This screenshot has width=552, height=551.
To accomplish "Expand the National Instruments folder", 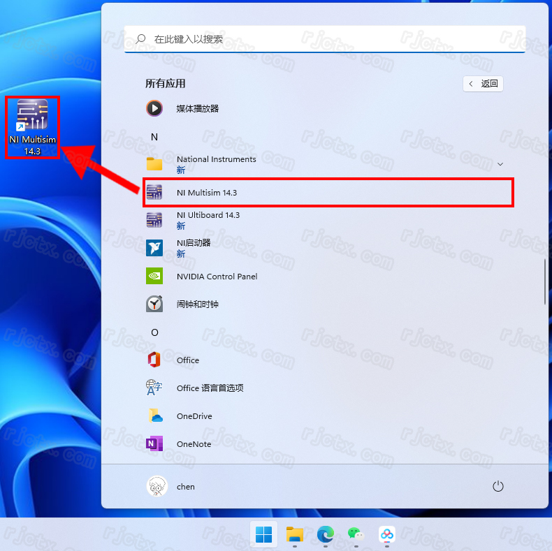I will pyautogui.click(x=500, y=164).
